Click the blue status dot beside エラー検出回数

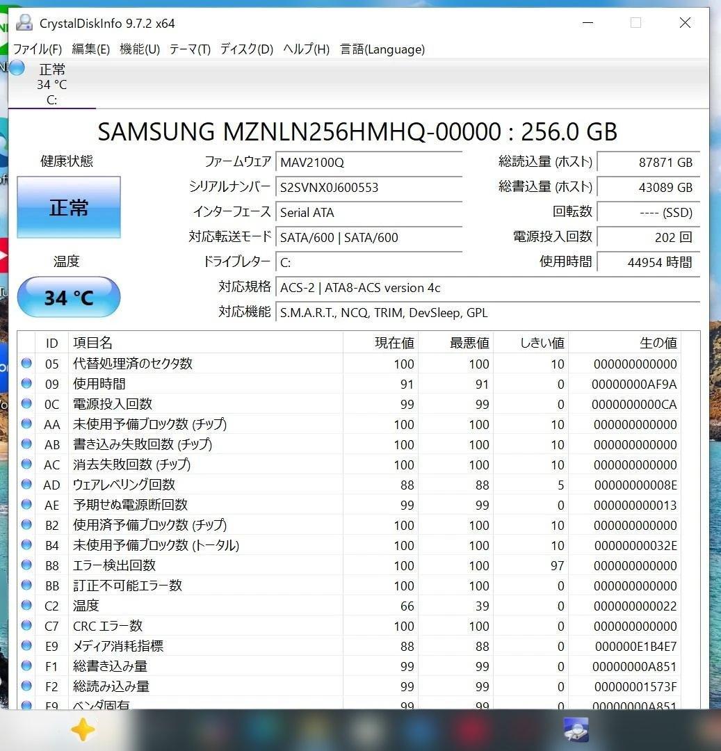(27, 565)
